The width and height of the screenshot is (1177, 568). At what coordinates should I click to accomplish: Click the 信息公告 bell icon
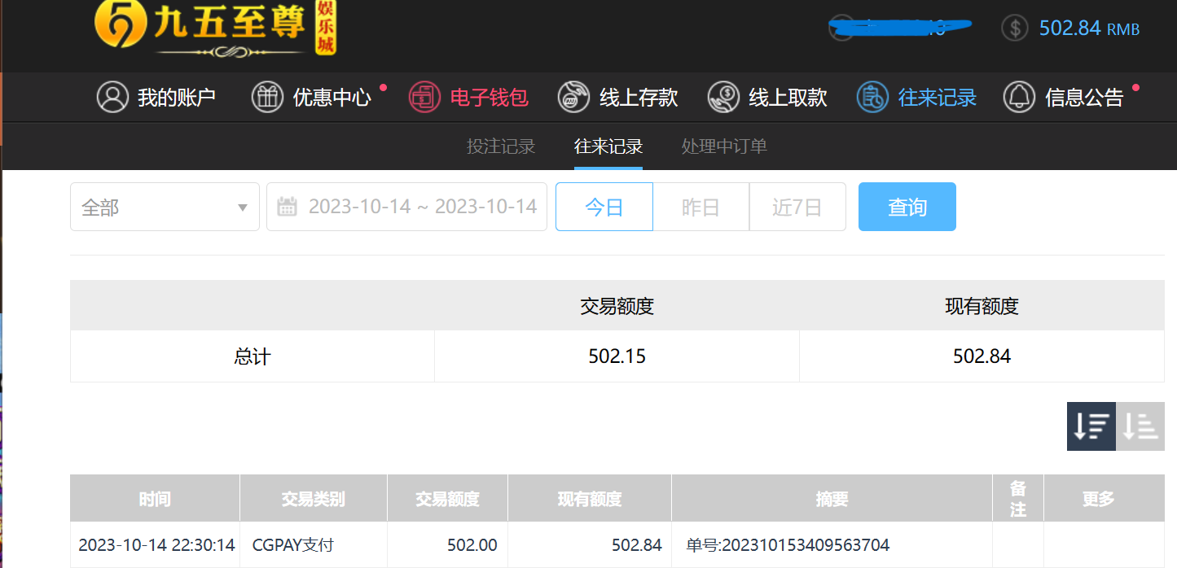1019,97
